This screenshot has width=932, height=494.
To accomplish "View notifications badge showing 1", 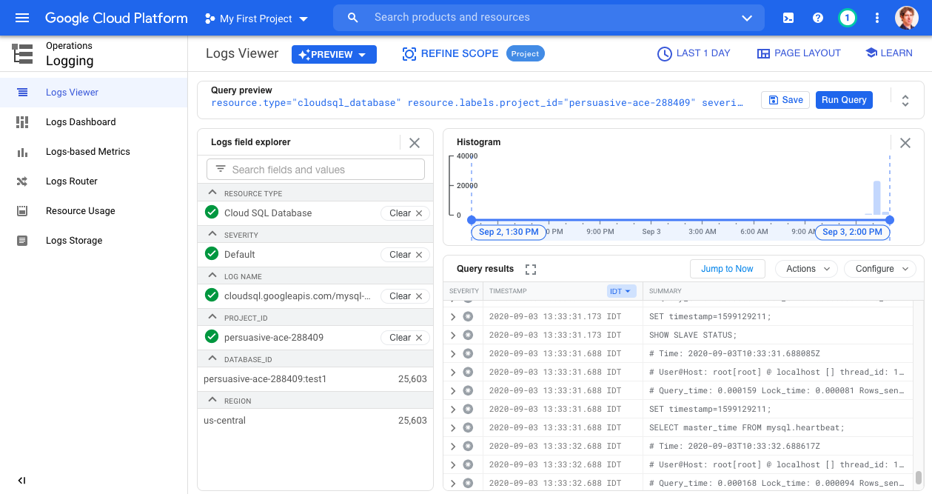I will (x=848, y=18).
